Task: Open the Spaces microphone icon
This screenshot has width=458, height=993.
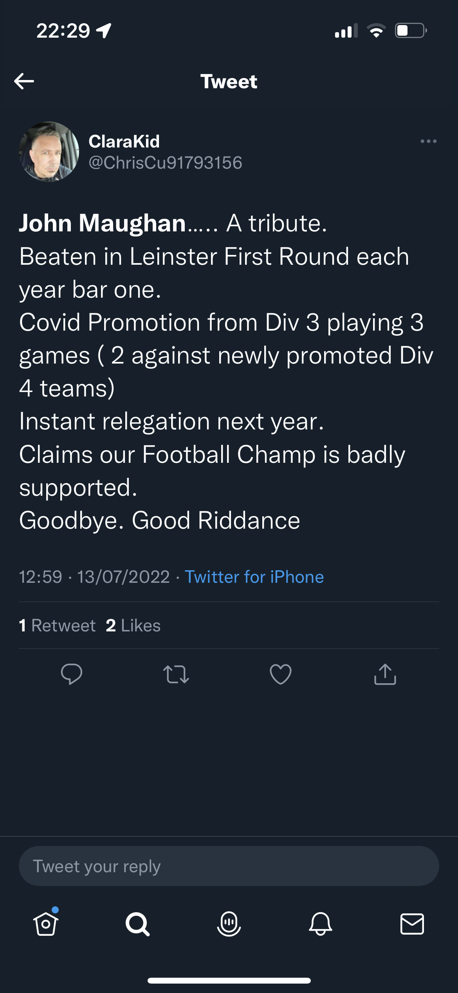Action: pos(229,924)
